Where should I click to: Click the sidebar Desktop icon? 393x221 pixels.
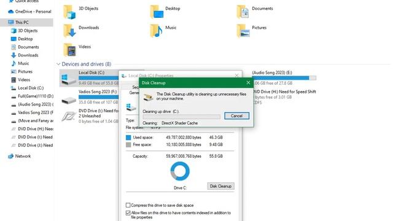coord(14,39)
